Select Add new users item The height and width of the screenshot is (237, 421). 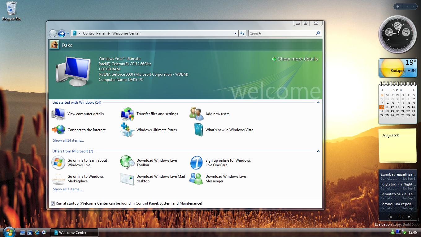[x=210, y=114]
